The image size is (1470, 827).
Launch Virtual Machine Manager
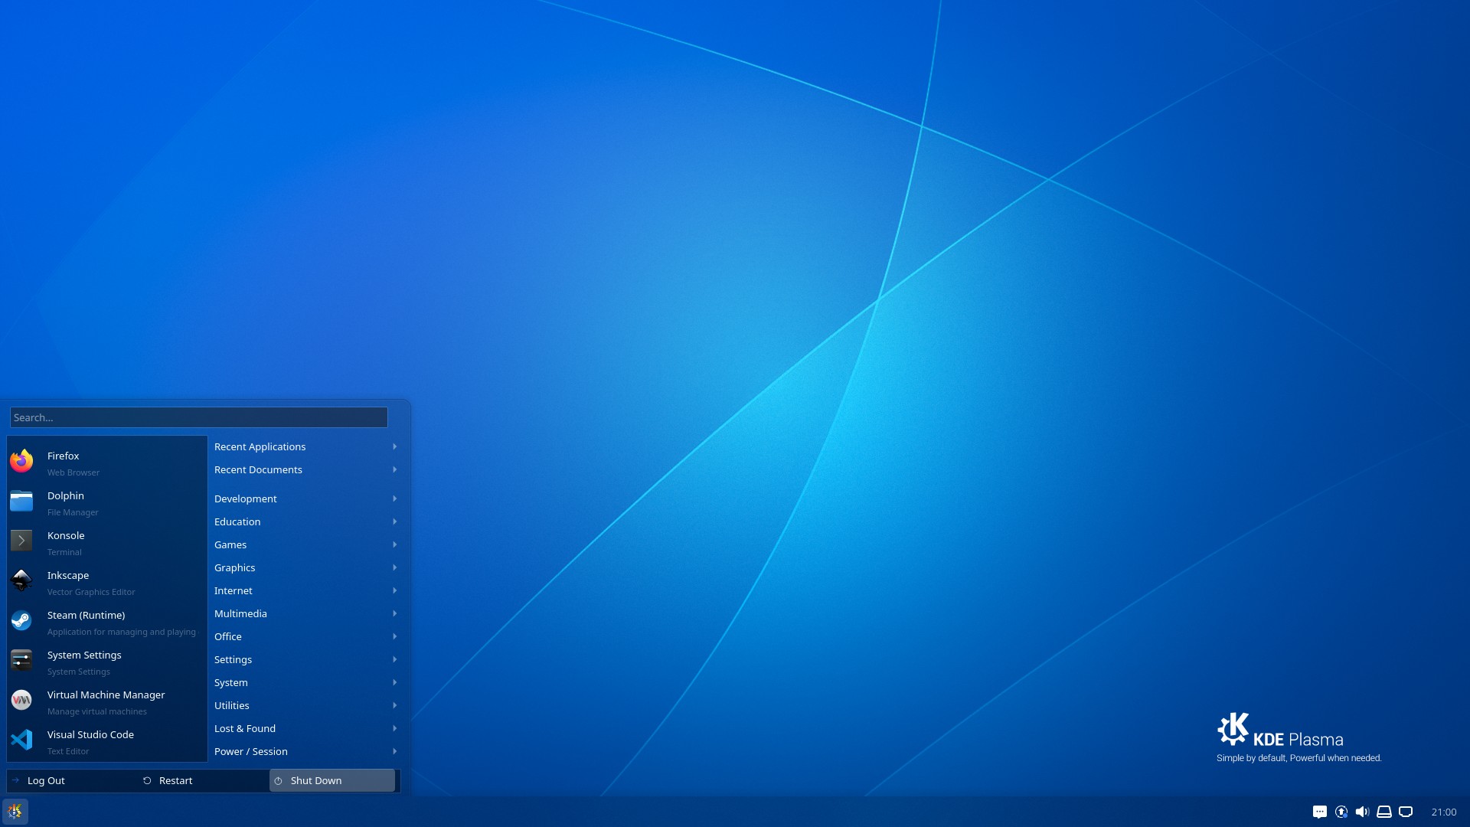coord(107,701)
